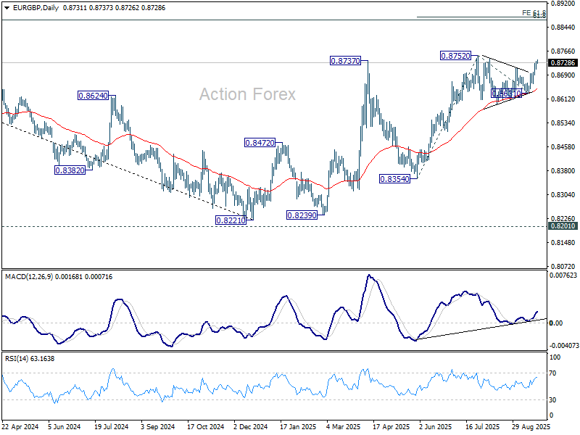The width and height of the screenshot is (580, 435).
Task: Click the MACD(12,26,9) indicator title
Action: [x=29, y=277]
